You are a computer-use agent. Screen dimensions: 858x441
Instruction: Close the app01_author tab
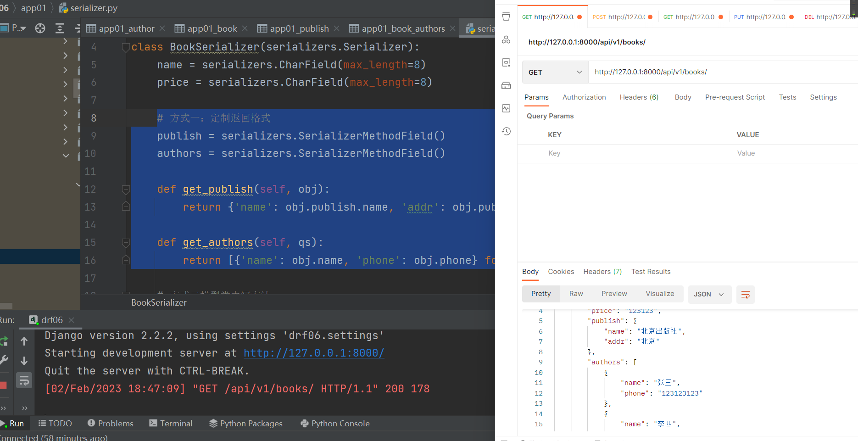[162, 28]
